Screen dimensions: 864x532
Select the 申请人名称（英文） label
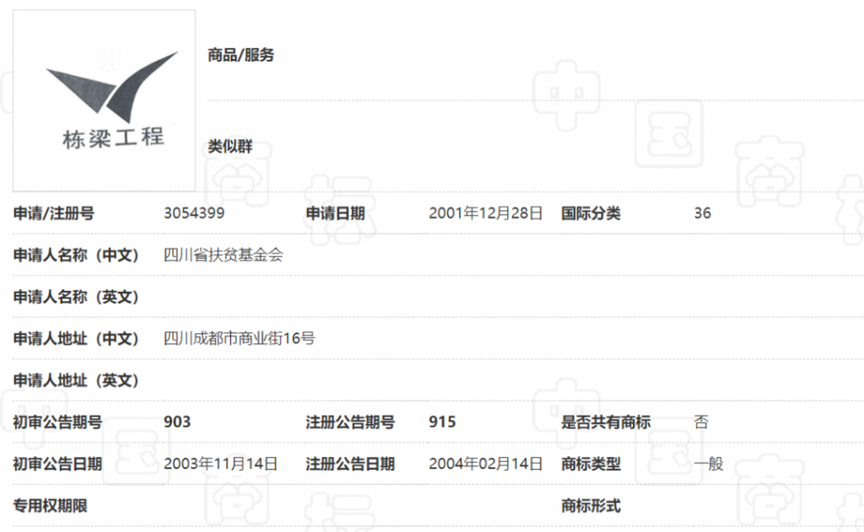(x=76, y=297)
